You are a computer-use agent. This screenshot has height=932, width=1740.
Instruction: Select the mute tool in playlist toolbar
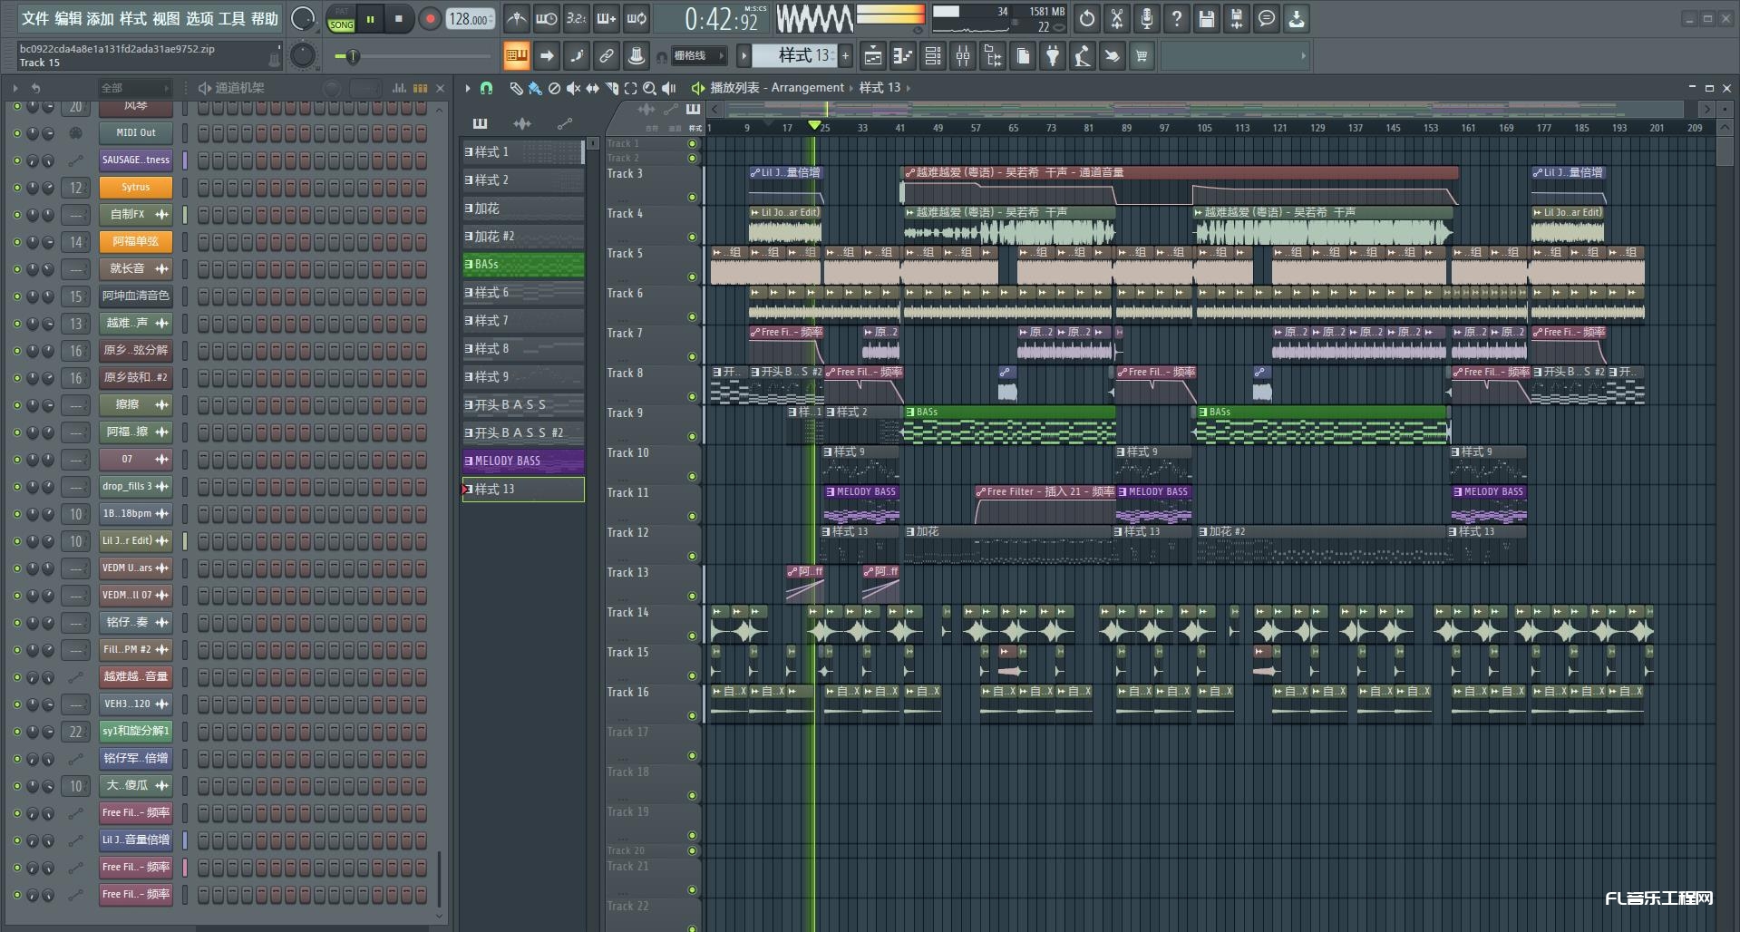click(573, 88)
